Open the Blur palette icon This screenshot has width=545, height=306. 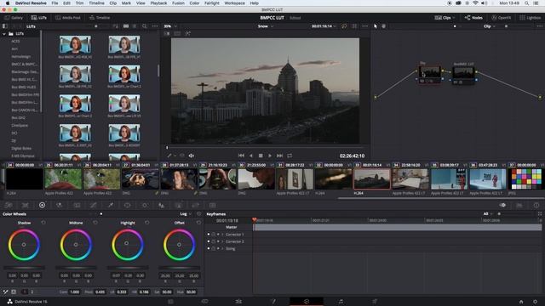point(161,205)
